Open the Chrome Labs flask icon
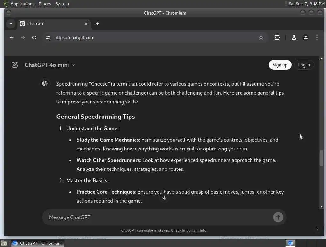The image size is (326, 247). [294, 37]
